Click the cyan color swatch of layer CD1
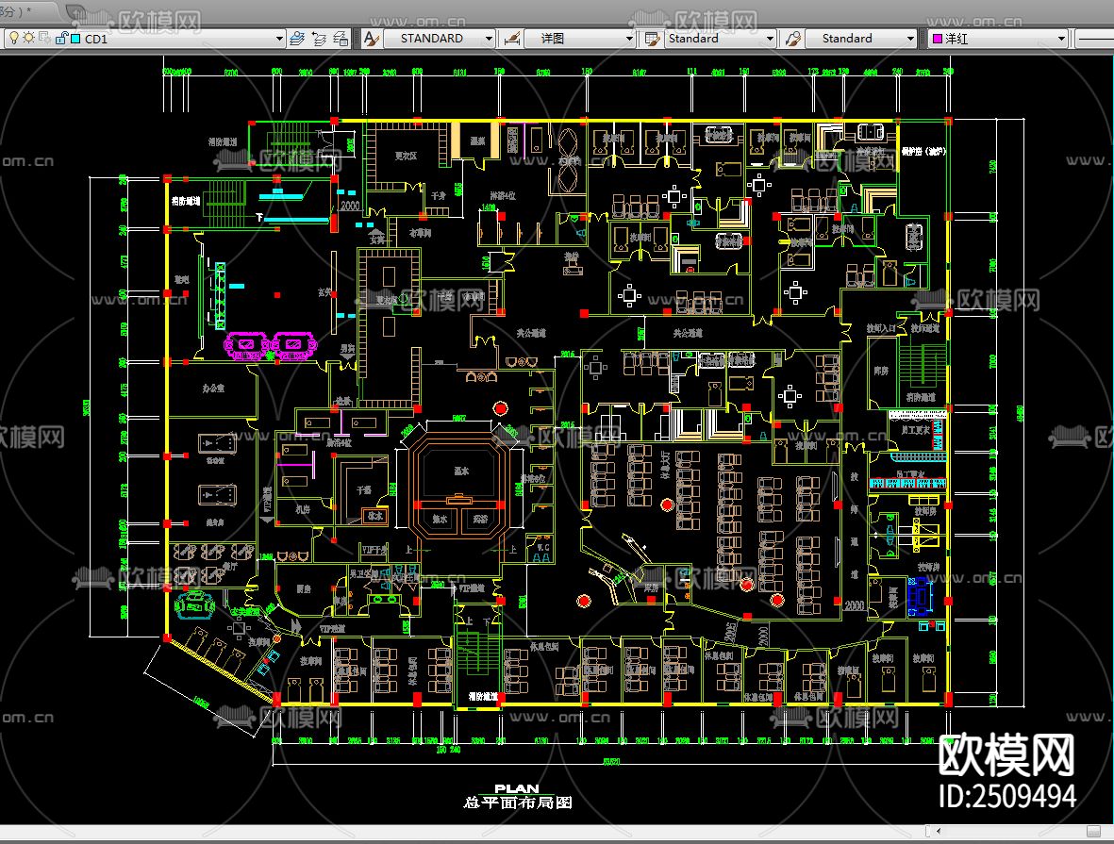Screen dimensions: 1114x844 tap(75, 39)
